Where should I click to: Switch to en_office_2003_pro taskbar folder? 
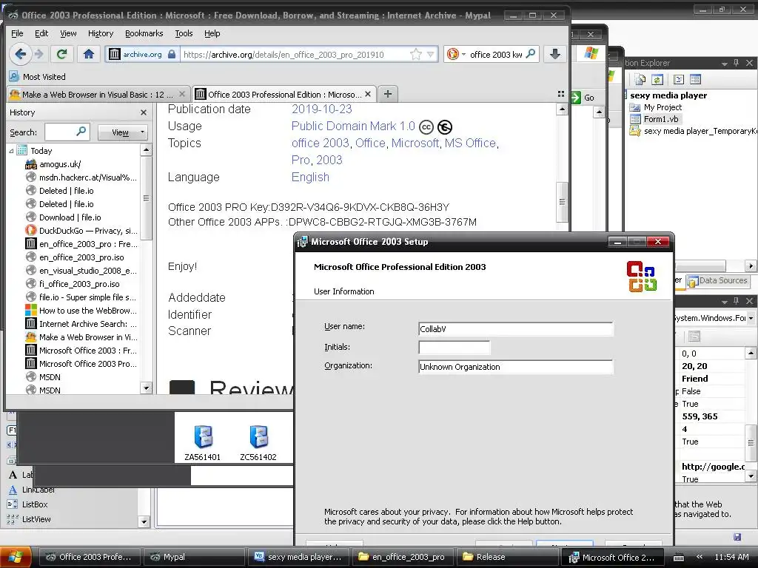402,557
